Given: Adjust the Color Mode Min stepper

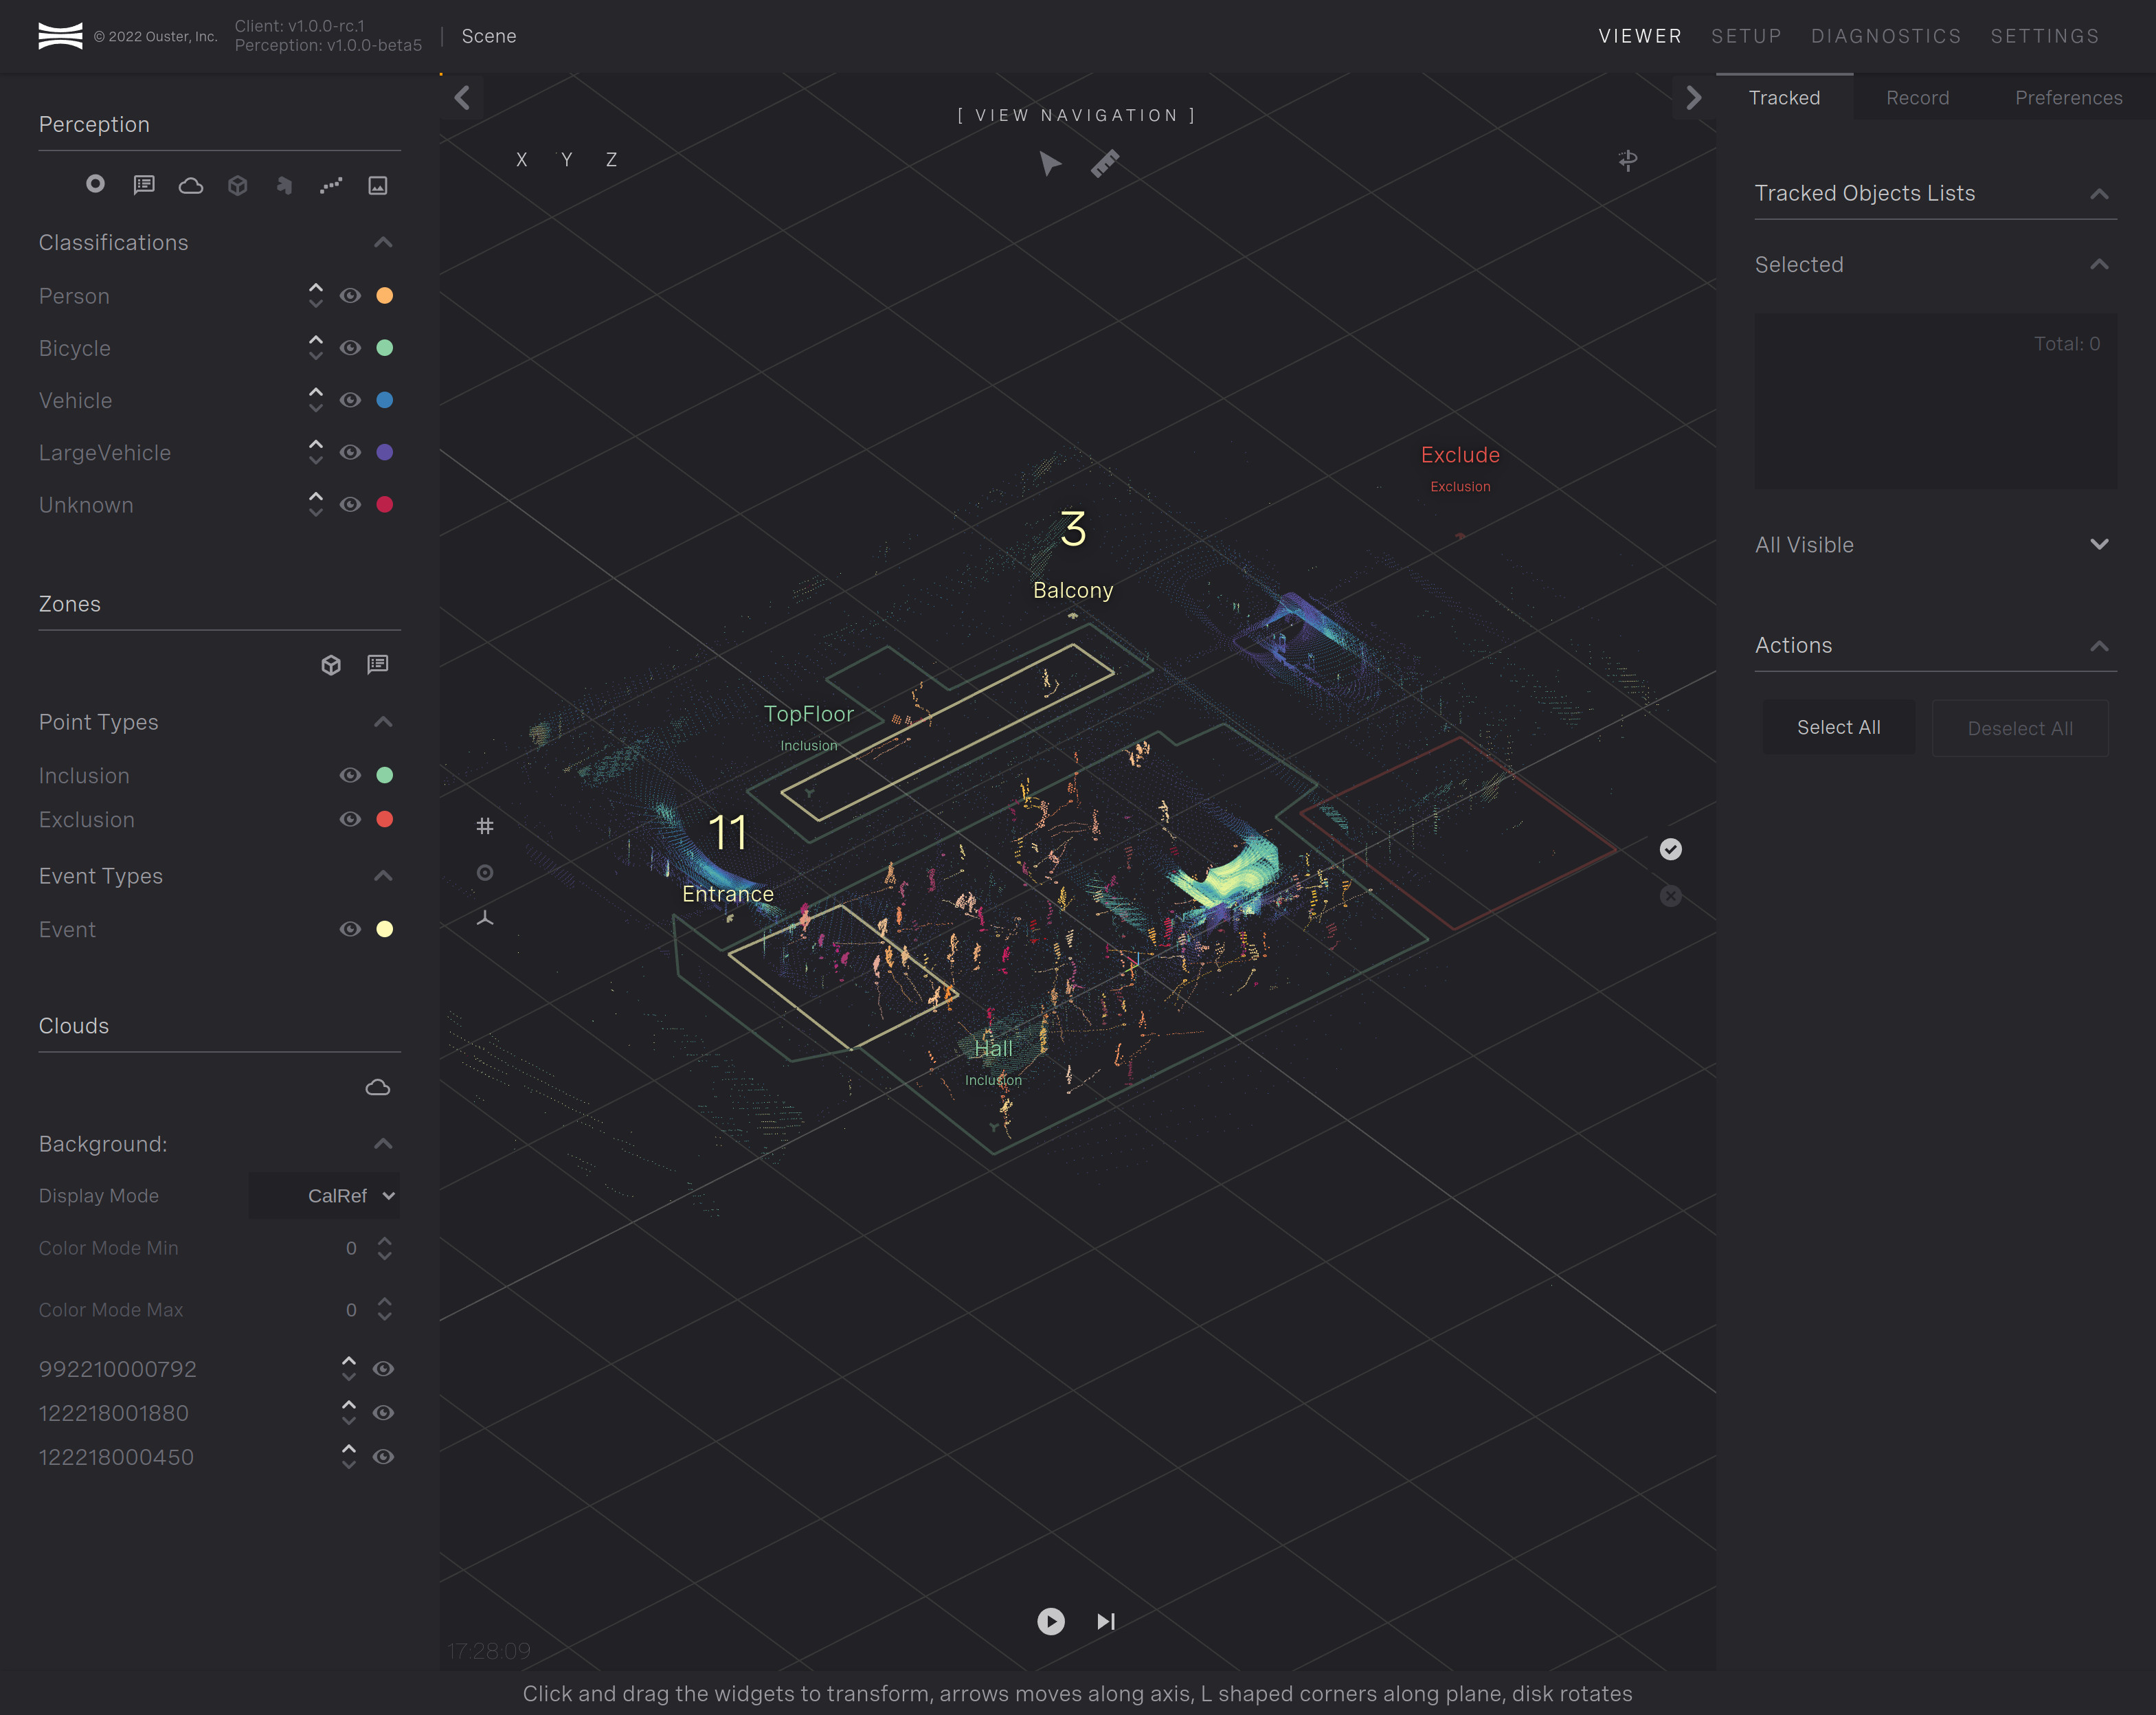Looking at the screenshot, I should click(x=384, y=1248).
